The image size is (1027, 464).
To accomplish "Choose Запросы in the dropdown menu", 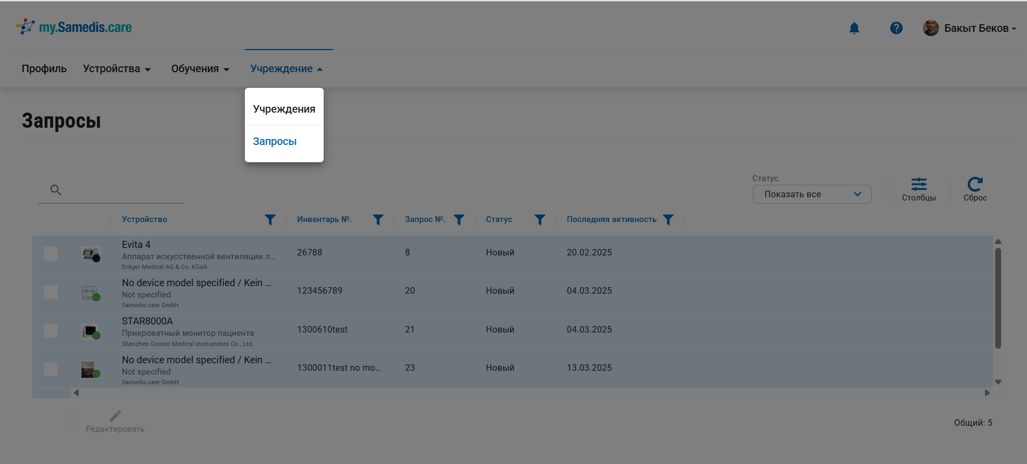I will point(275,141).
